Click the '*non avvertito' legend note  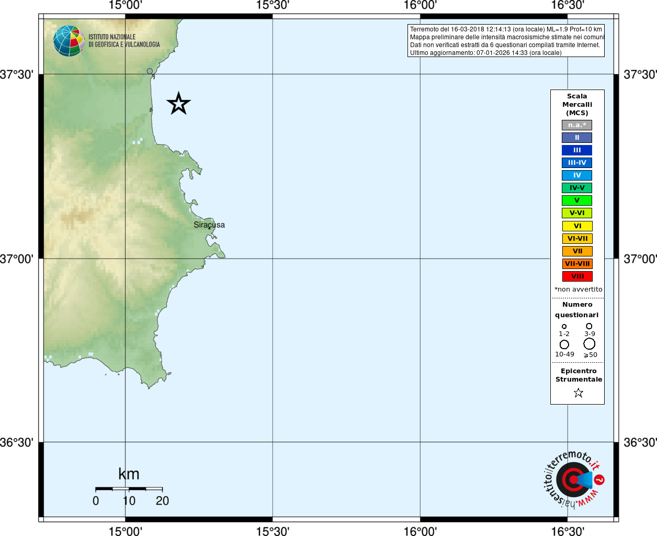[x=578, y=289]
